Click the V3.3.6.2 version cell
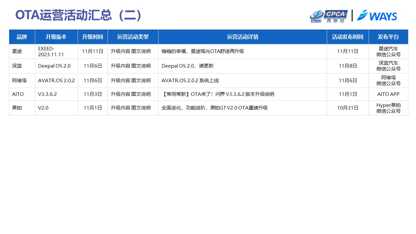 [x=56, y=94]
